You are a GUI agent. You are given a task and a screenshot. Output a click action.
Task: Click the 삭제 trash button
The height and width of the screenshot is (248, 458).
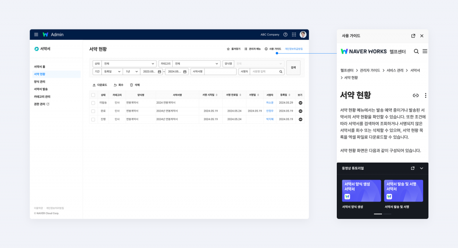(135, 85)
